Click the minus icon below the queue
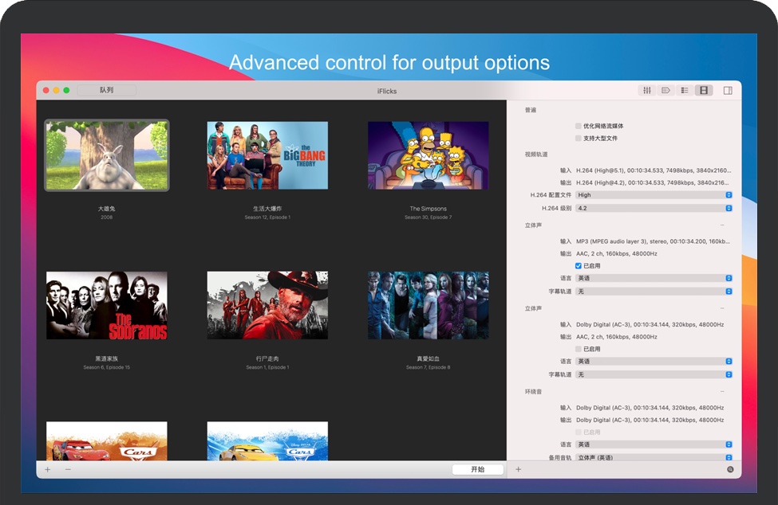This screenshot has width=778, height=505. tap(68, 470)
